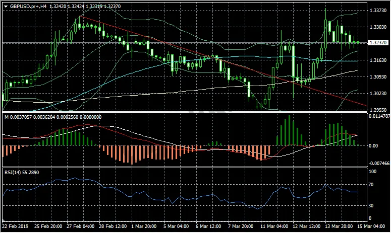
Task: Click the 13 Mar 20:00 time label
Action: tap(339, 226)
